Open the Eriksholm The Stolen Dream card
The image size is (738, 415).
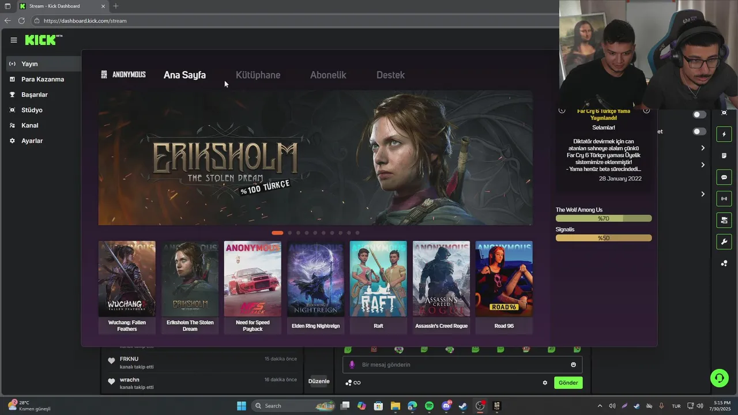pos(190,287)
